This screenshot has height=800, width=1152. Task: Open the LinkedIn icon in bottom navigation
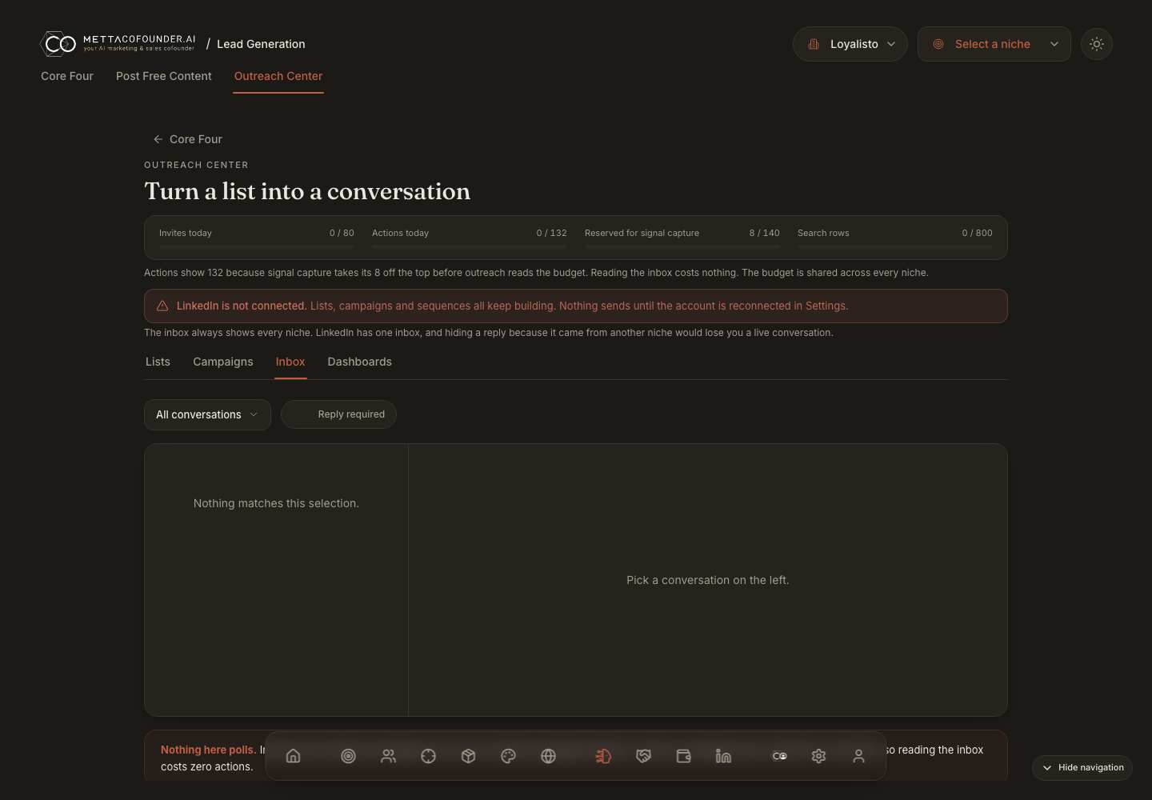723,756
